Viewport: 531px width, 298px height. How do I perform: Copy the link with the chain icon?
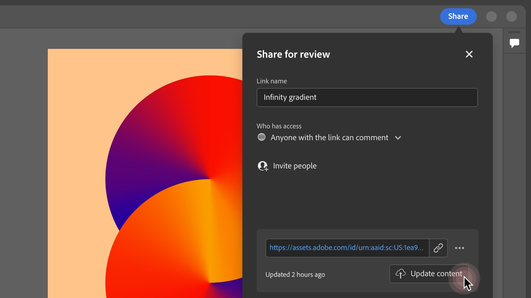point(438,248)
